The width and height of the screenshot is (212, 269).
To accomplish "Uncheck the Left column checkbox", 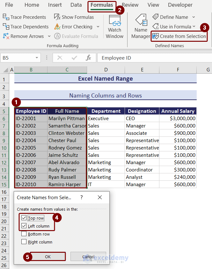I will click(x=24, y=226).
